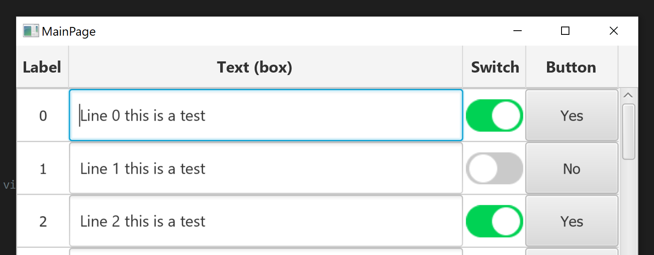Disable the green switch in row 2
The height and width of the screenshot is (255, 654).
[x=494, y=221]
